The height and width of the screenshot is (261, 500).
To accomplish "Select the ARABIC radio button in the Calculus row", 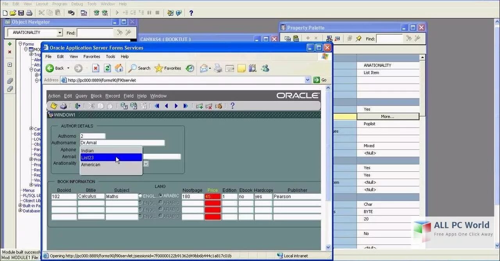I will [161, 196].
